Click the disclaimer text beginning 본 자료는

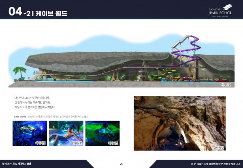pos(215,164)
